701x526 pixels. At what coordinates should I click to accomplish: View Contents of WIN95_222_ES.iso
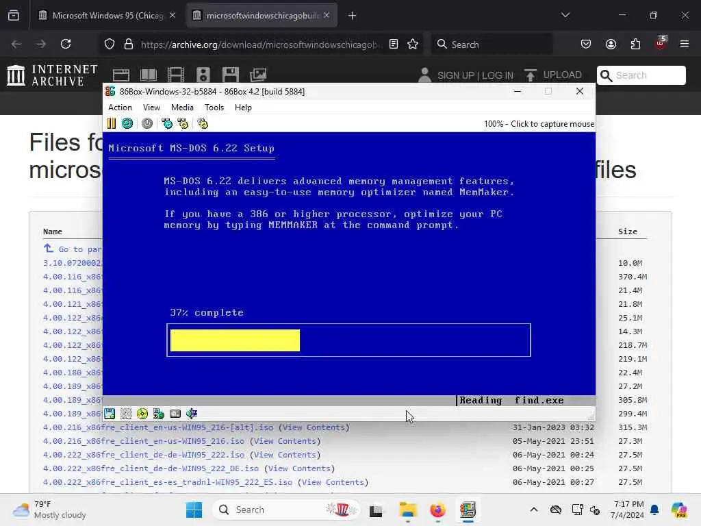pyautogui.click(x=333, y=482)
